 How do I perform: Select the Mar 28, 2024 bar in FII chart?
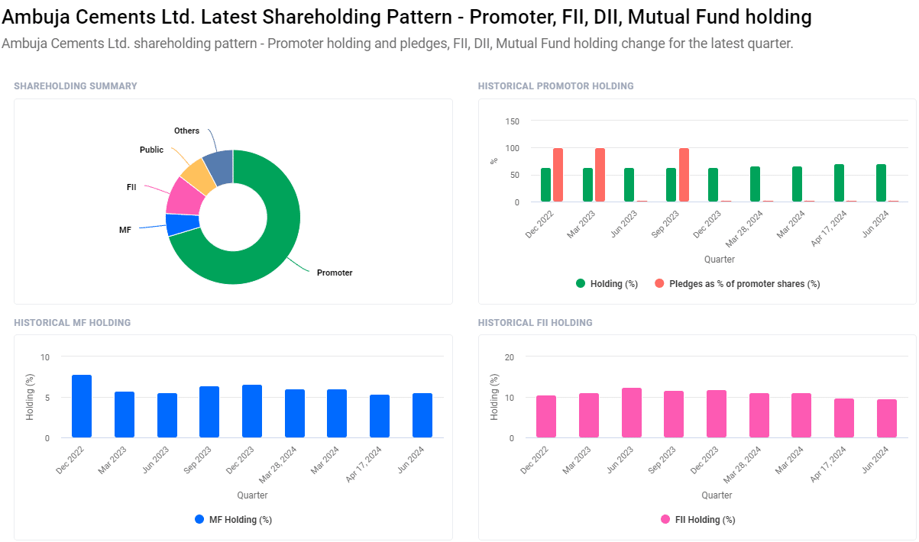[x=759, y=415]
